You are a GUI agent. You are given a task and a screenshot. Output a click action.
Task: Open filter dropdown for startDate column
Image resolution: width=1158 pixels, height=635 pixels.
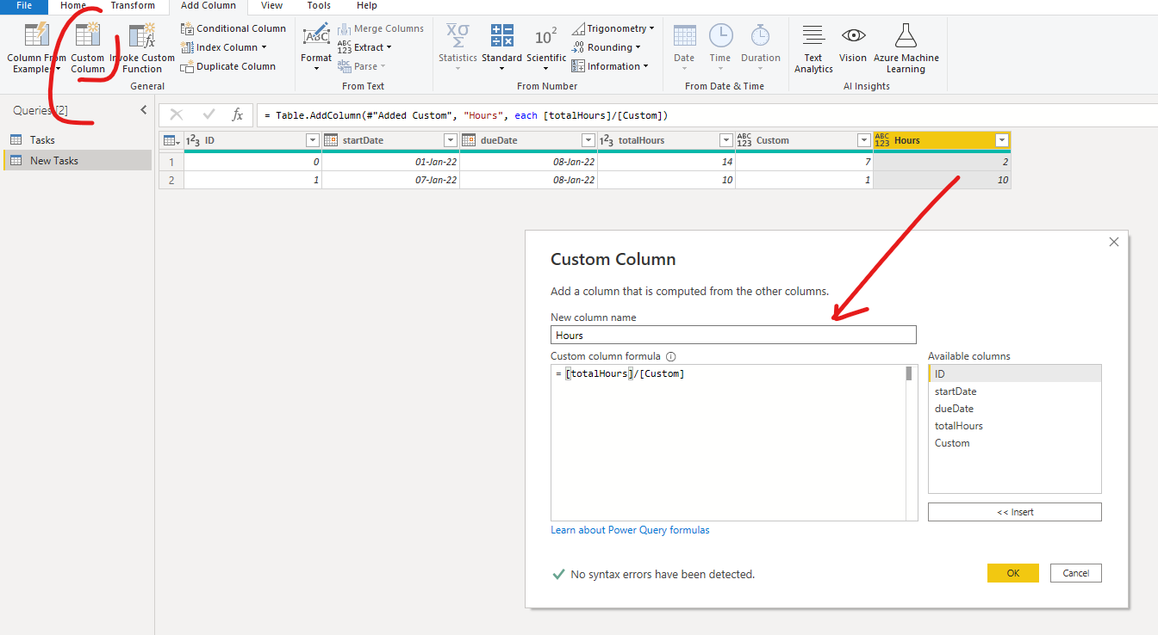tap(450, 140)
